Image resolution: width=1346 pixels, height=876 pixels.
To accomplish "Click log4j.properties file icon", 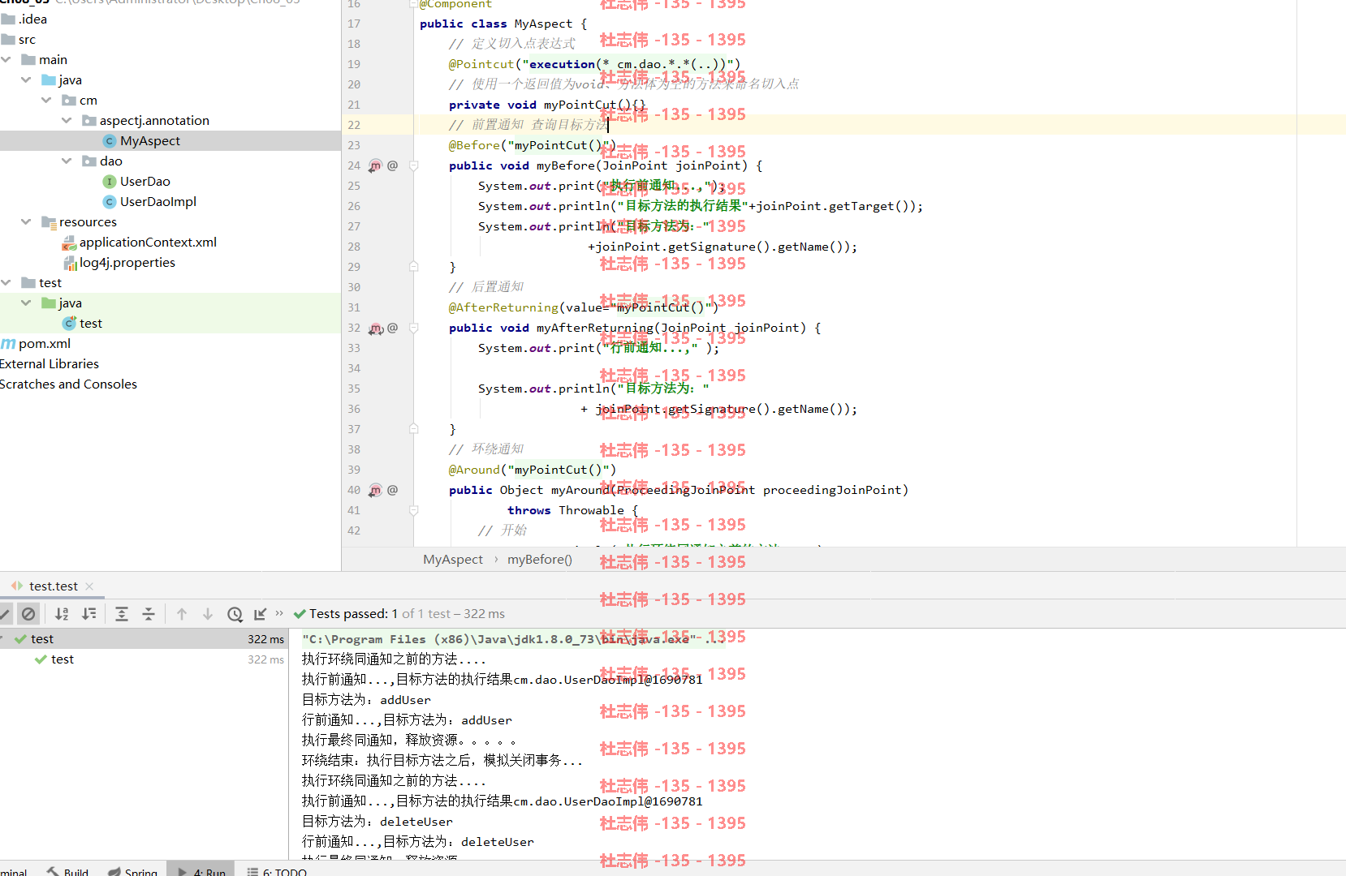I will pos(70,262).
